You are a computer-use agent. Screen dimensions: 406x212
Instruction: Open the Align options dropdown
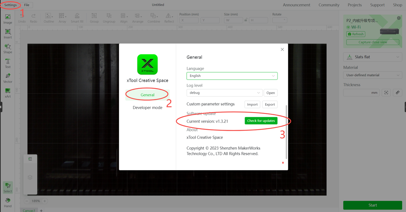click(124, 18)
